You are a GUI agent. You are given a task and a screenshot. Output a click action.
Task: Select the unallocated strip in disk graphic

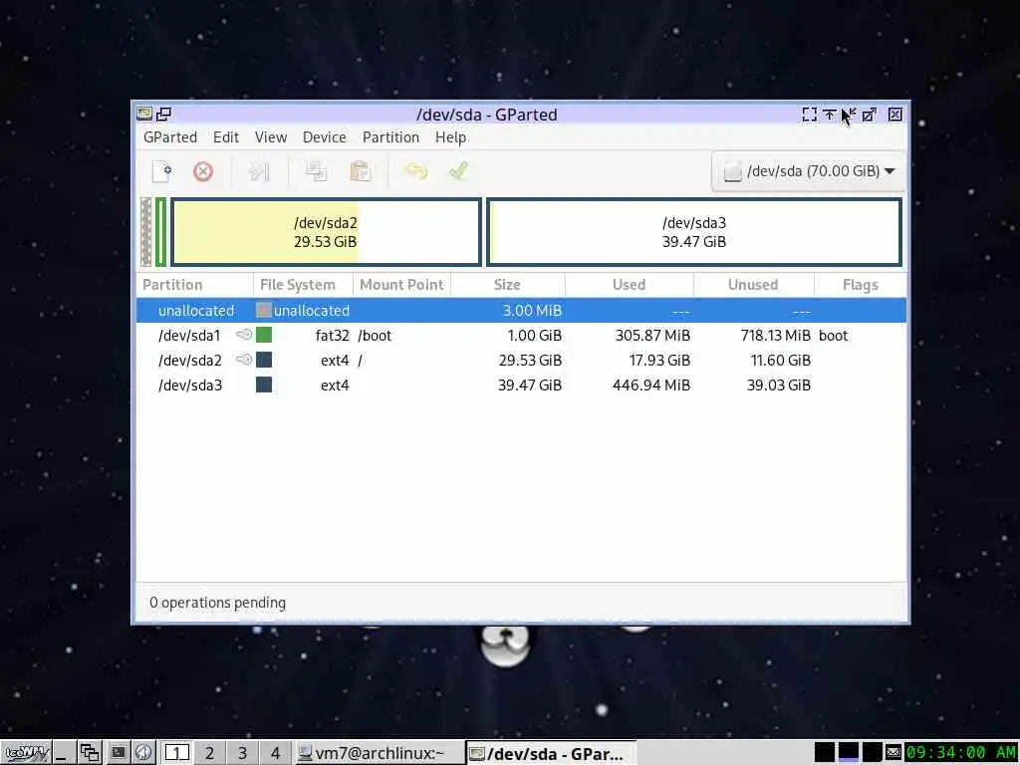145,232
